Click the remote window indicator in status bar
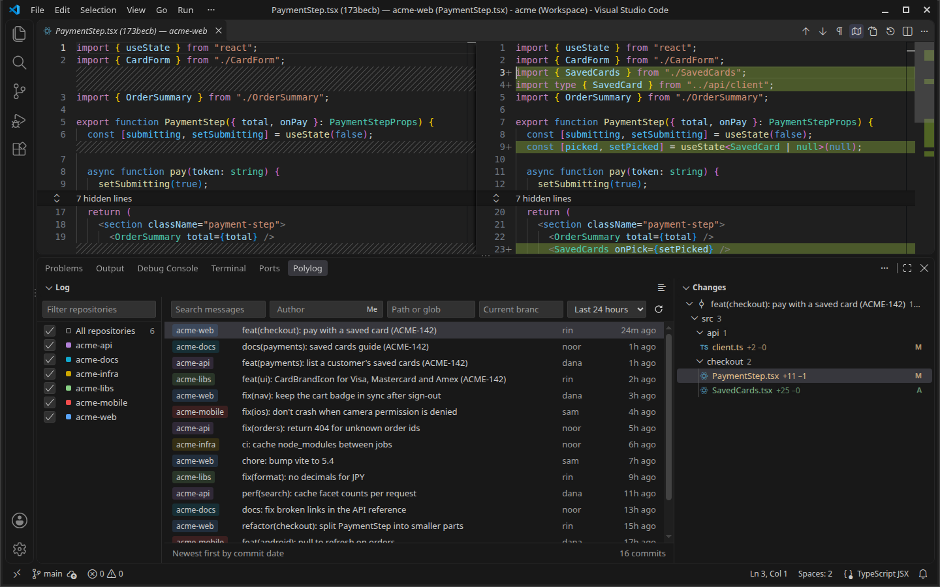 (17, 574)
